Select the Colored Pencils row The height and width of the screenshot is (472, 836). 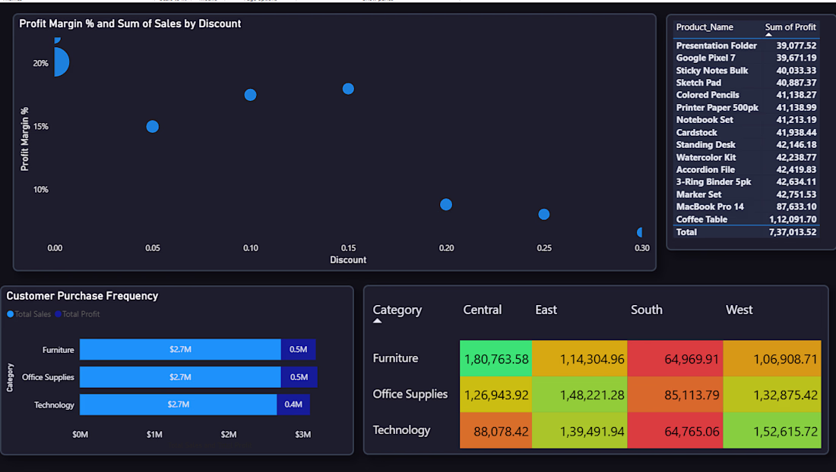pos(746,95)
